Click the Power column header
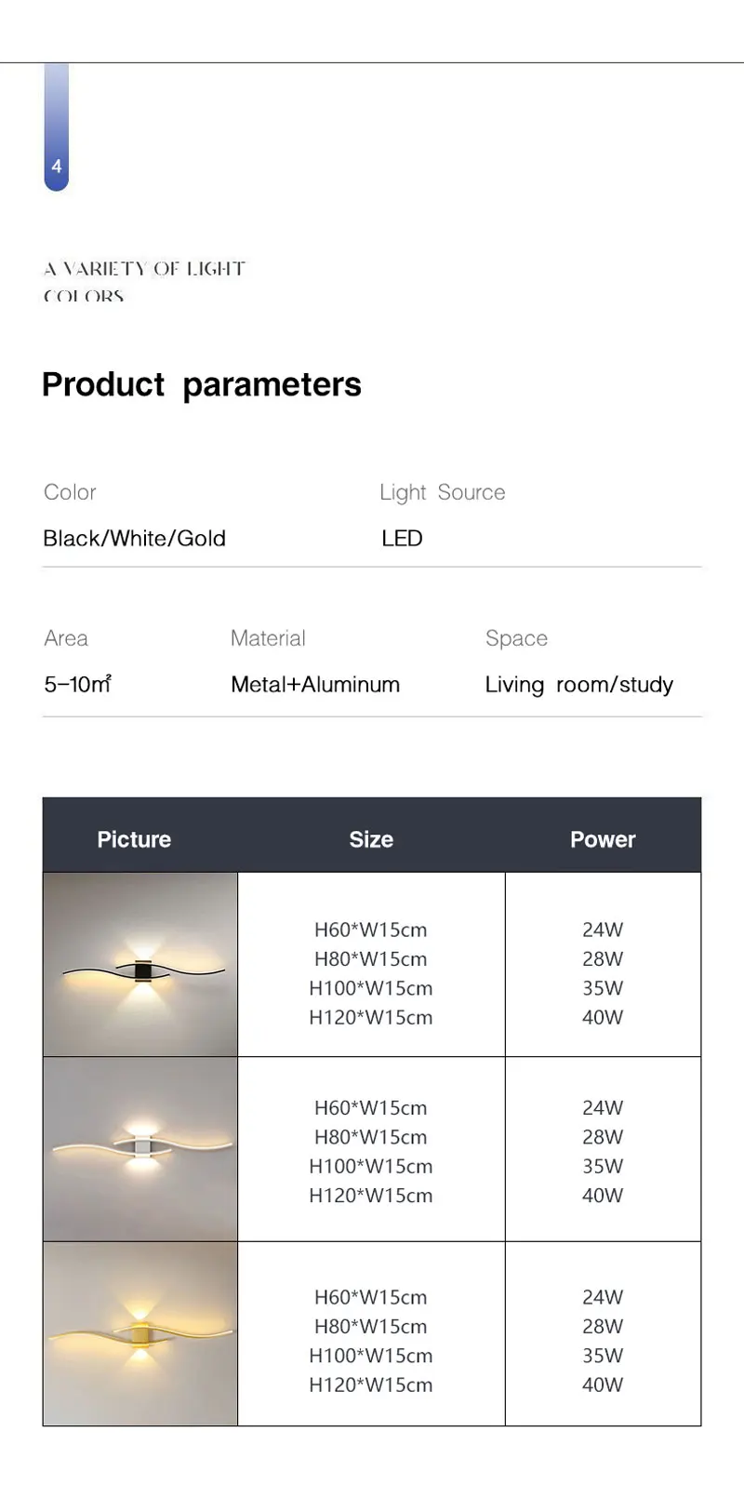 pos(603,839)
